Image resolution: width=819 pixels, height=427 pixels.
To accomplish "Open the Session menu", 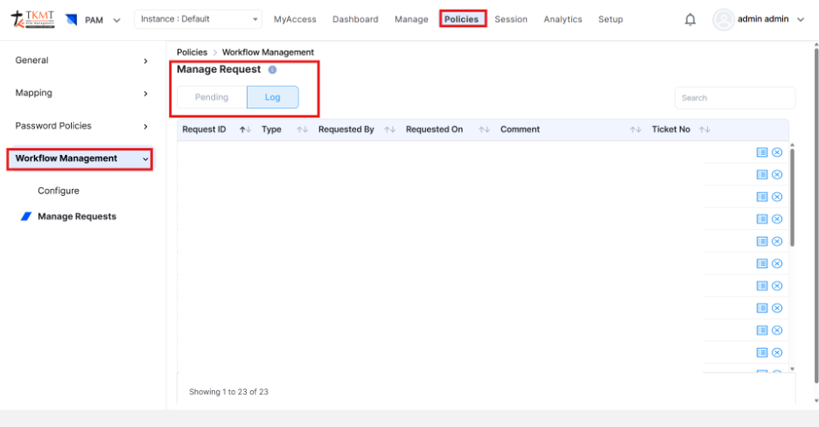I will point(511,19).
